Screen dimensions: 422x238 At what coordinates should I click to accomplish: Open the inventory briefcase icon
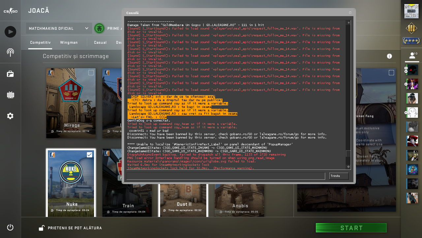point(10,74)
